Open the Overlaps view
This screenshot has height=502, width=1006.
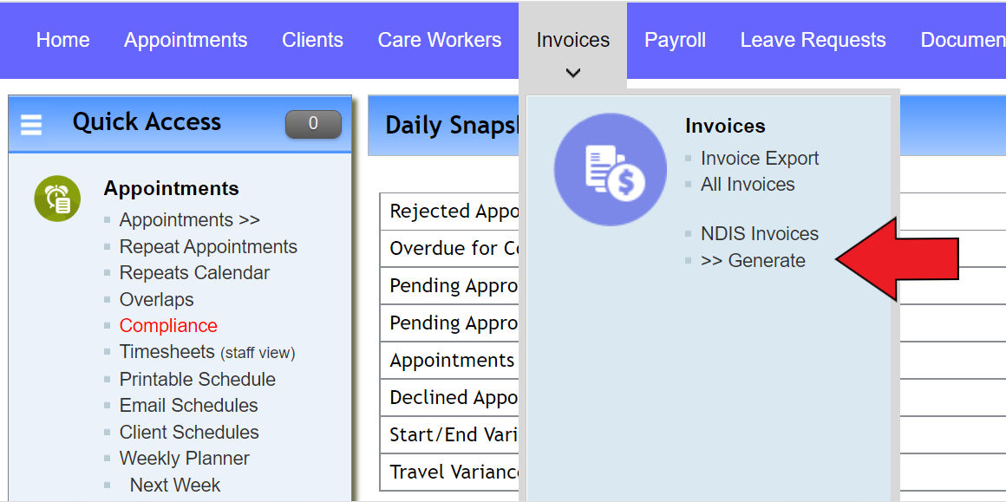point(156,299)
